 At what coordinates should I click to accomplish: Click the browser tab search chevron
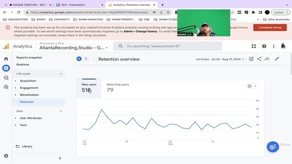point(287,5)
